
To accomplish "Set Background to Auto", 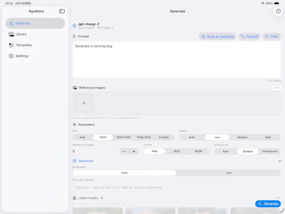I will (x=226, y=151).
